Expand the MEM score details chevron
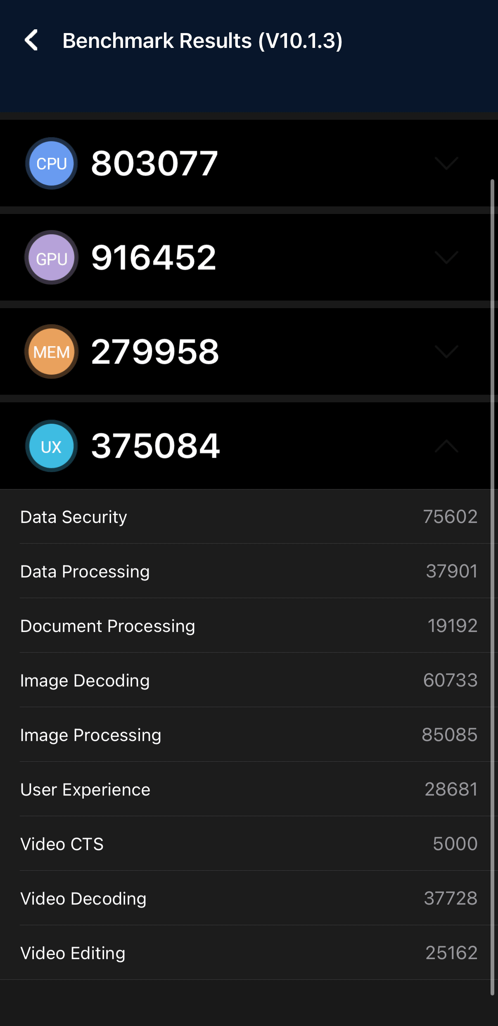This screenshot has height=1026, width=498. (446, 352)
